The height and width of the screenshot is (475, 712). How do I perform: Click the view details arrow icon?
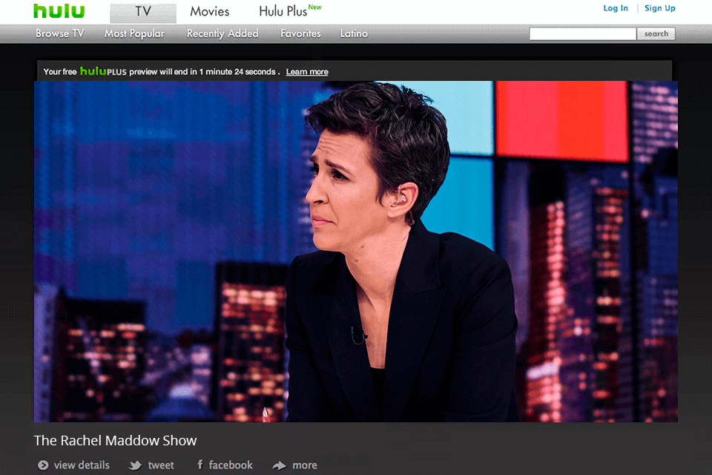[43, 465]
